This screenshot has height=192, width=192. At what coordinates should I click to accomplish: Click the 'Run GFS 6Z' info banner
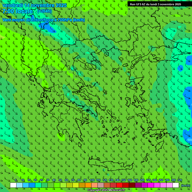pyautogui.click(x=155, y=4)
